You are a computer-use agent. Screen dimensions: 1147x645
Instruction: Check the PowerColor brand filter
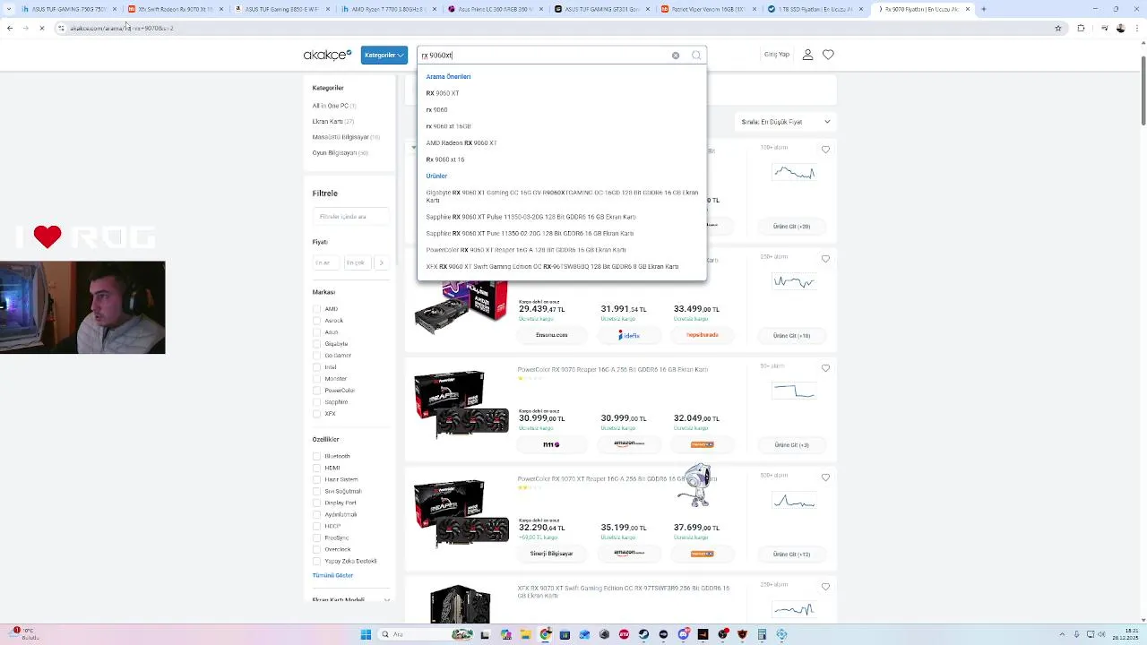tap(316, 391)
